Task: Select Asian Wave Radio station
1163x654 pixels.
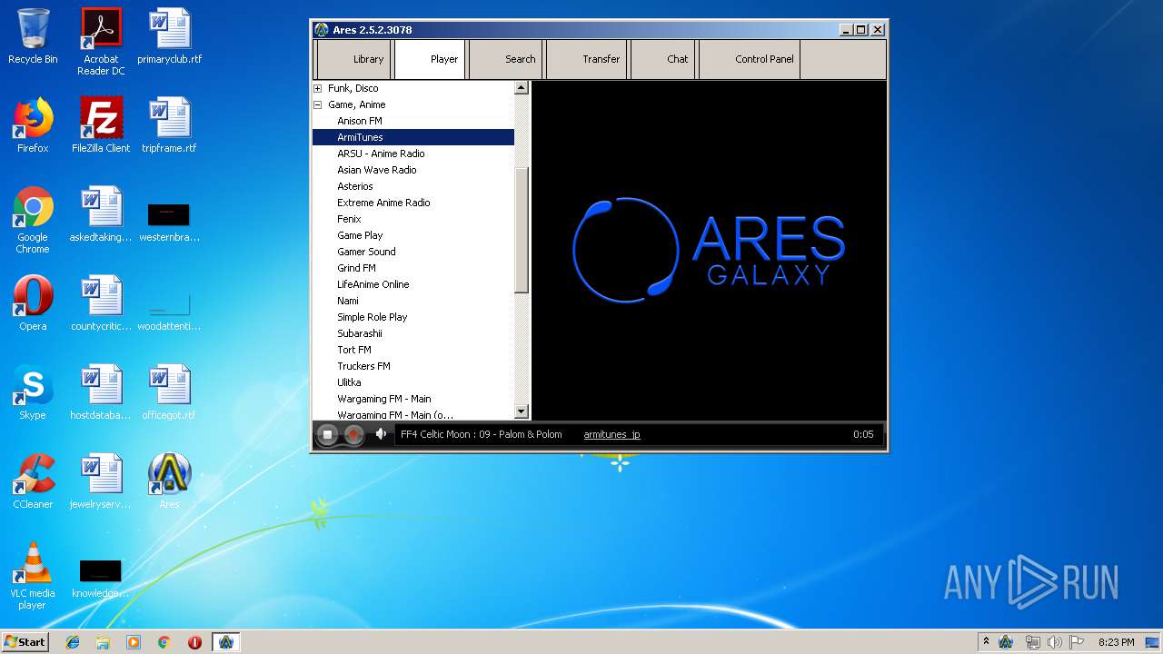Action: pos(377,170)
